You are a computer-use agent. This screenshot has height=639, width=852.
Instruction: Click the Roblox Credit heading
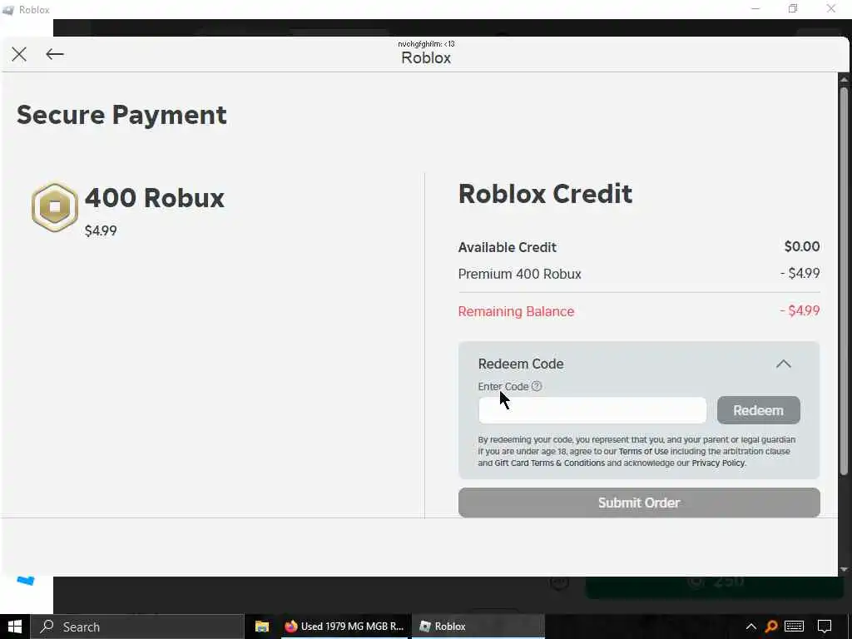[x=545, y=194]
